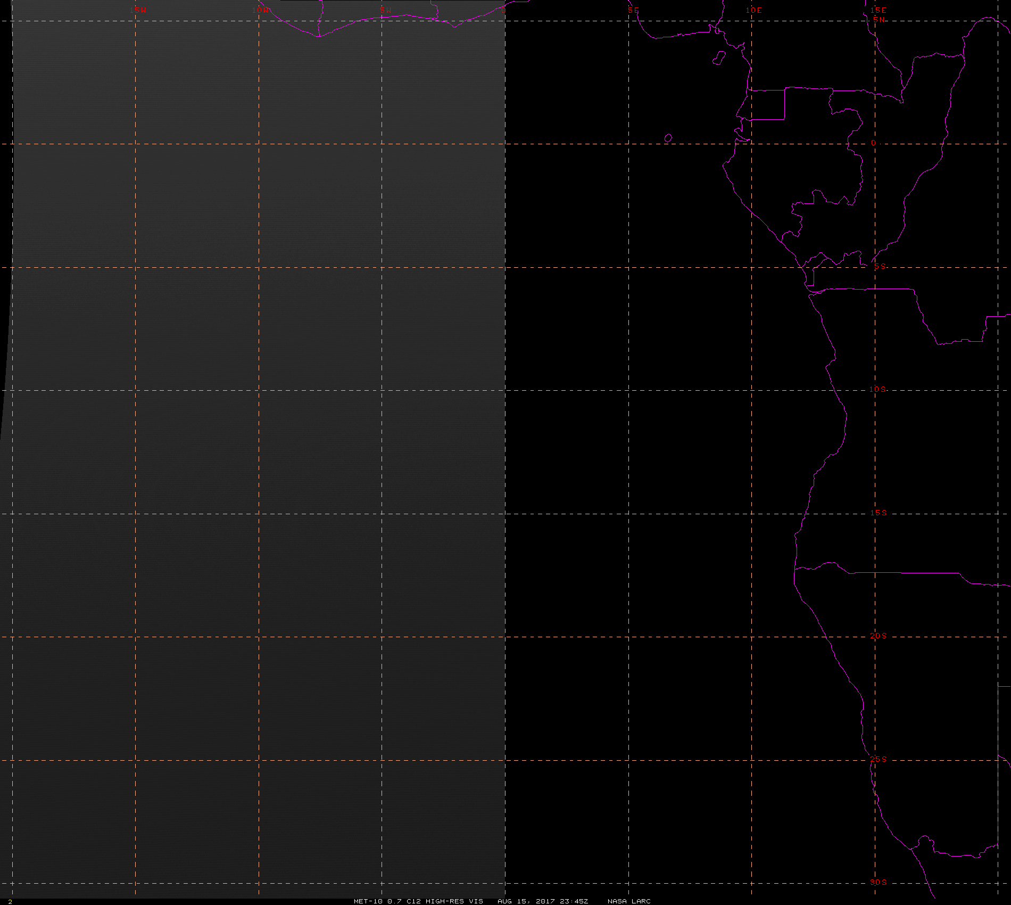Click the 15S latitude label
The image size is (1011, 905).
pos(879,513)
